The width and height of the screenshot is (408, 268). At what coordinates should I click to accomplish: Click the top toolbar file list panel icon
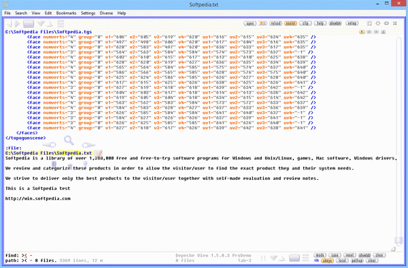coord(29,24)
